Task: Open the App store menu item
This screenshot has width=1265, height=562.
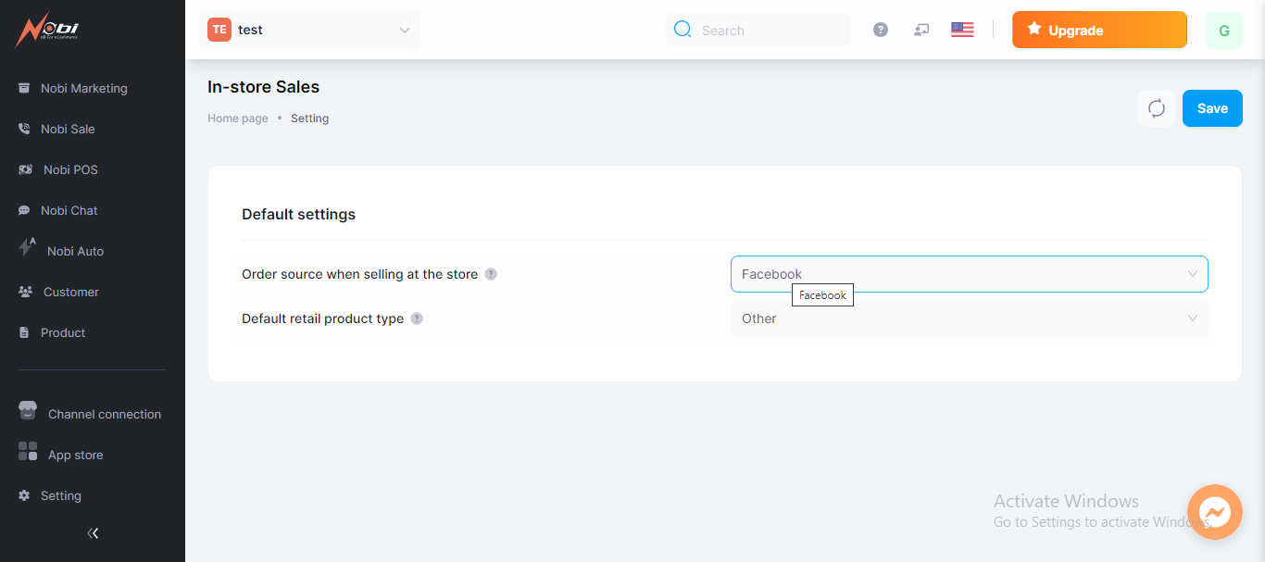Action: click(x=75, y=456)
